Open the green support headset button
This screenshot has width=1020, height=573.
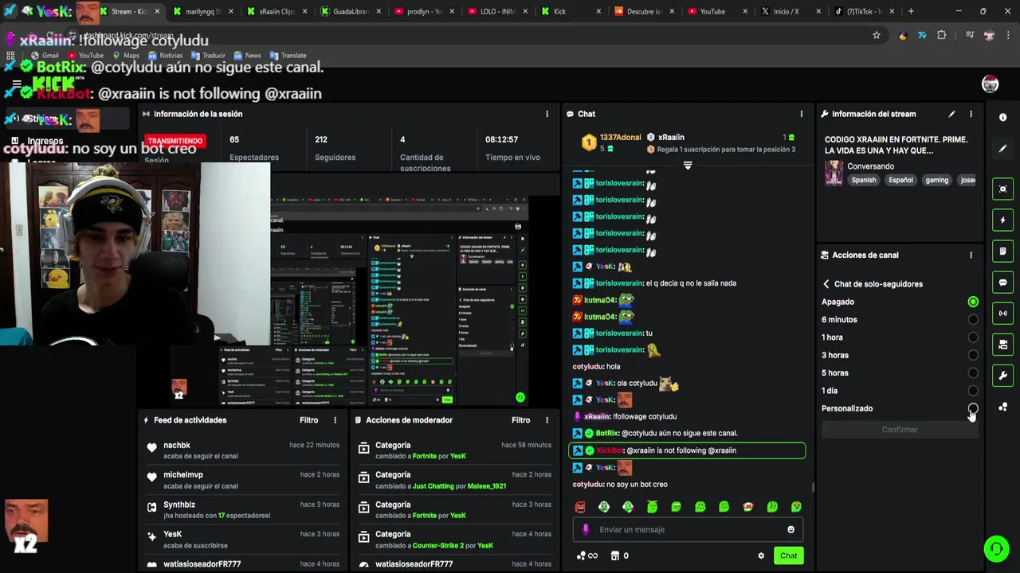pos(996,548)
